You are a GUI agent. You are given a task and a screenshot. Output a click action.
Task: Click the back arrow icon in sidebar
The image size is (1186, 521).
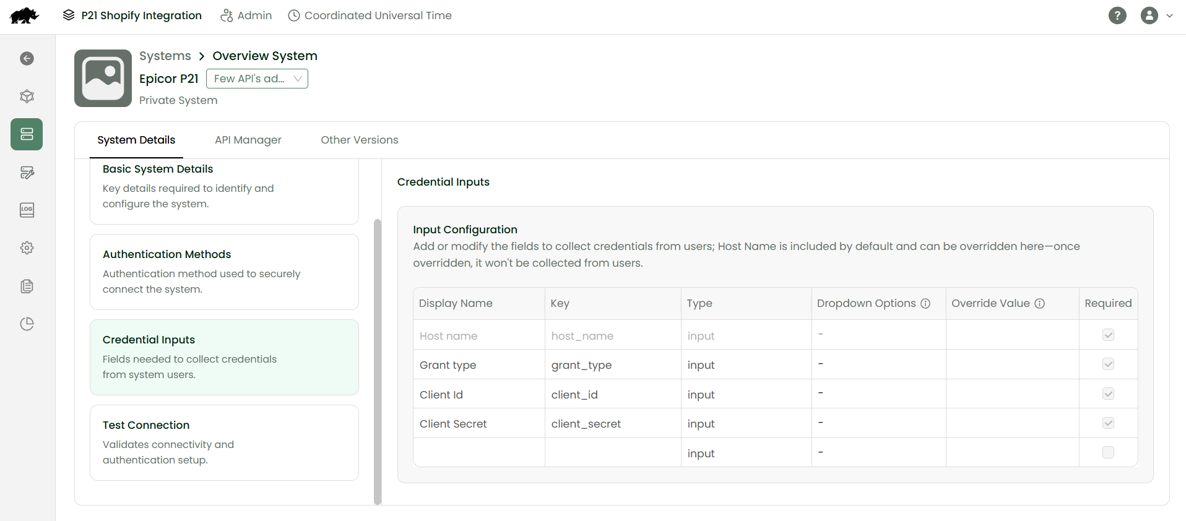[x=27, y=59]
